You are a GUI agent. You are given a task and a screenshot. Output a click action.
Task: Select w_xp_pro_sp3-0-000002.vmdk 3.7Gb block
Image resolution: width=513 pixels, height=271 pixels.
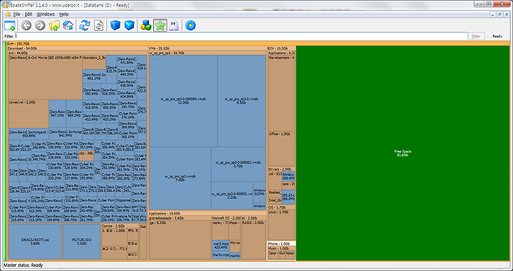point(238,164)
